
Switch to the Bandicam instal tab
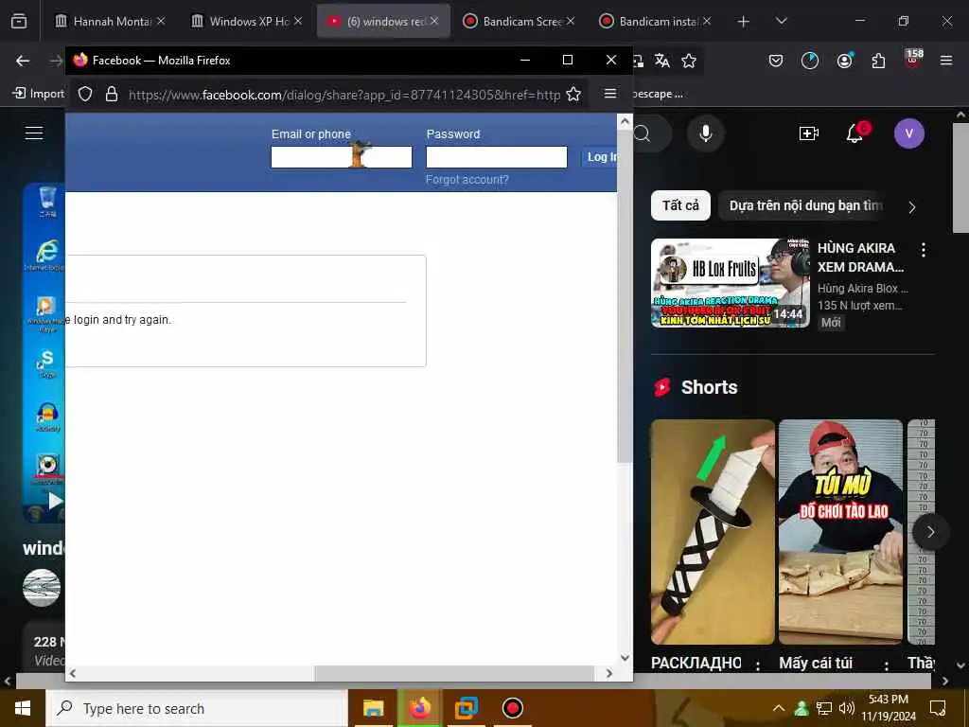pos(658,21)
